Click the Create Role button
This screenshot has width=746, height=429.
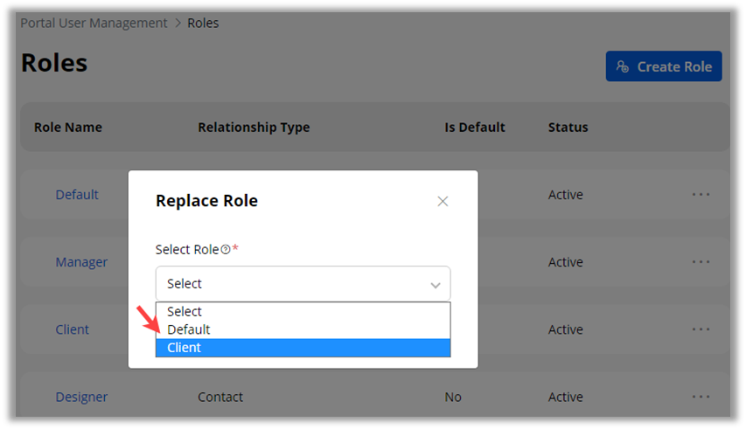pos(664,66)
